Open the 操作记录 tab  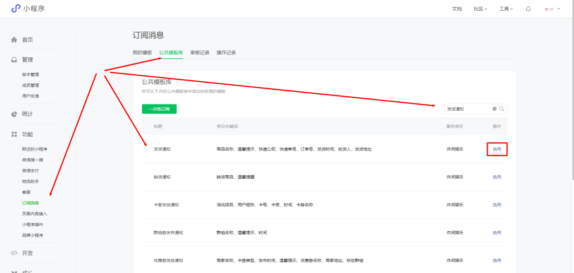click(x=226, y=52)
